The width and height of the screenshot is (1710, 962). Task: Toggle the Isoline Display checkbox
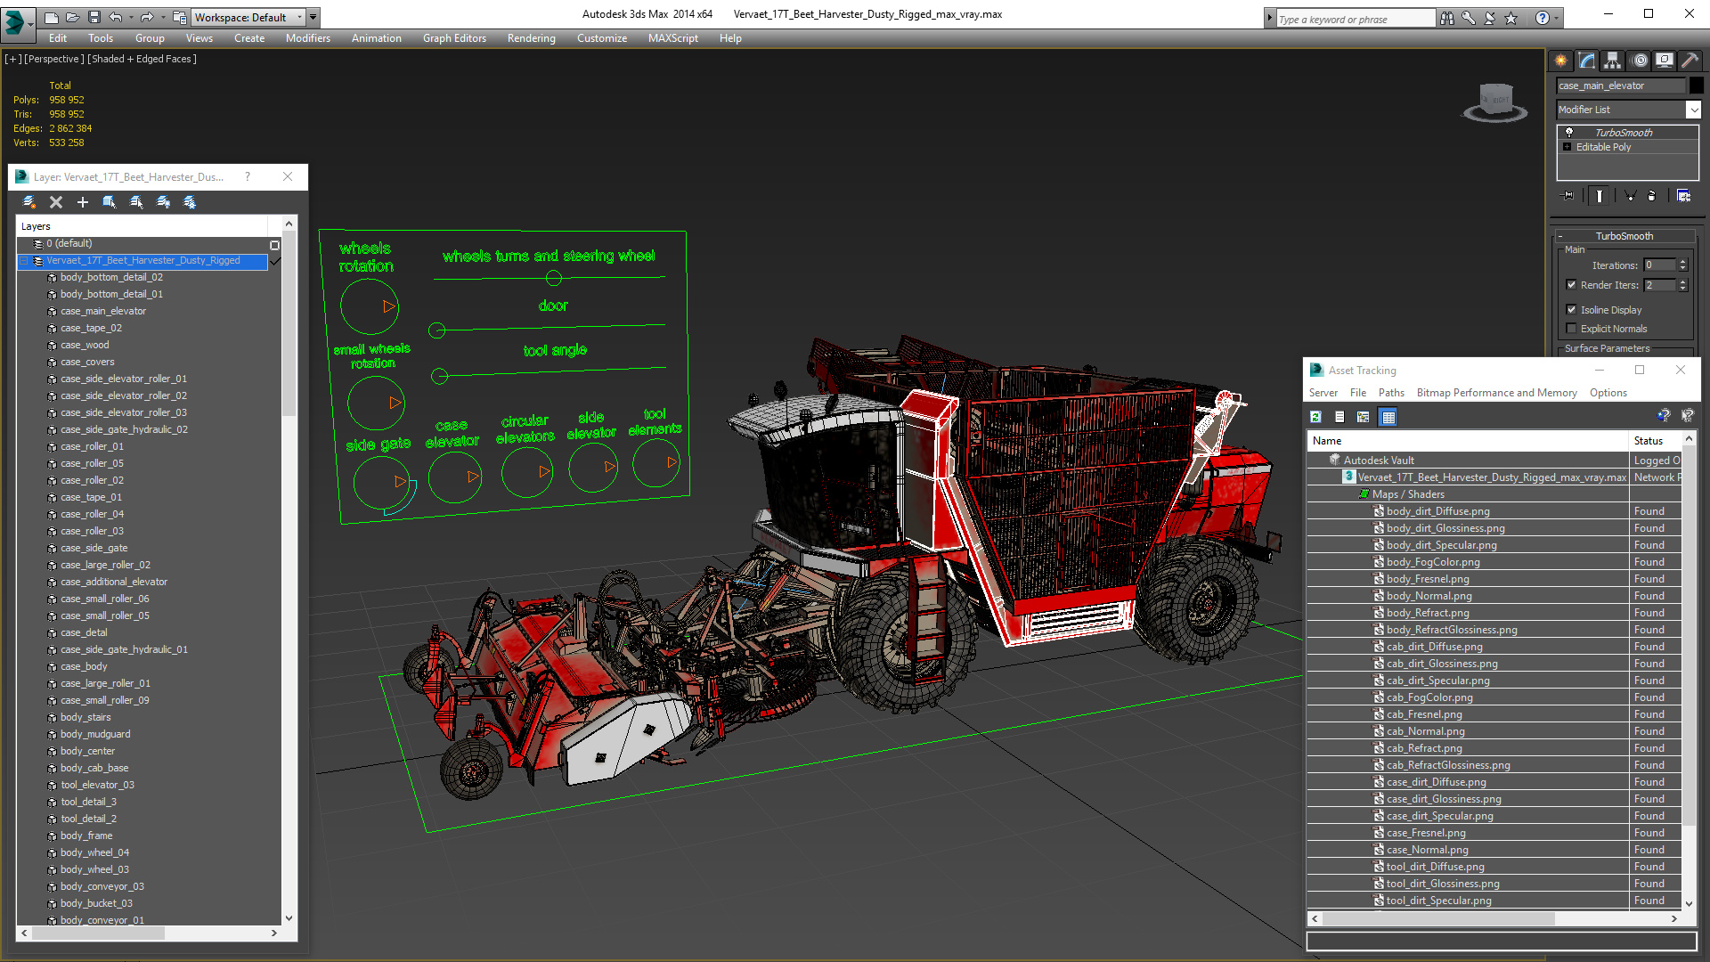click(x=1571, y=310)
